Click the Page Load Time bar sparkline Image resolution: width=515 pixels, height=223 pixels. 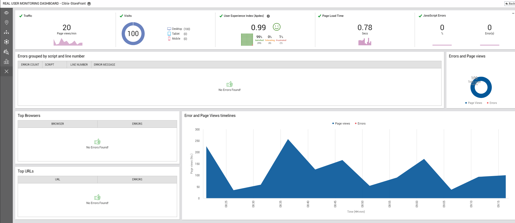point(365,42)
